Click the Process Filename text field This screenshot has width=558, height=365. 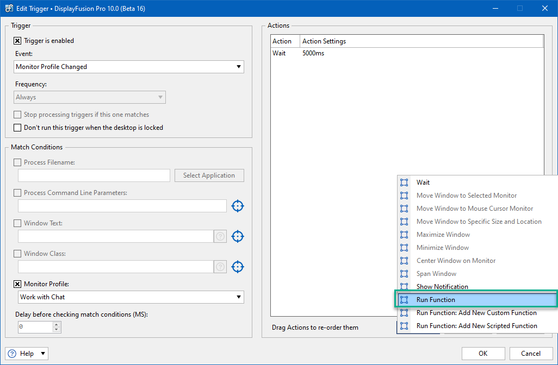click(x=94, y=175)
